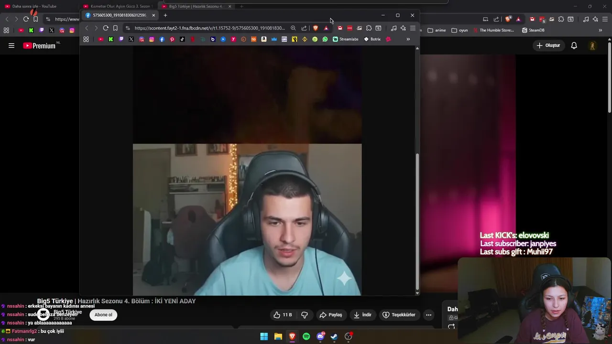This screenshot has width=612, height=344.
Task: Close the Big5 Türkiye tab
Action: click(229, 6)
